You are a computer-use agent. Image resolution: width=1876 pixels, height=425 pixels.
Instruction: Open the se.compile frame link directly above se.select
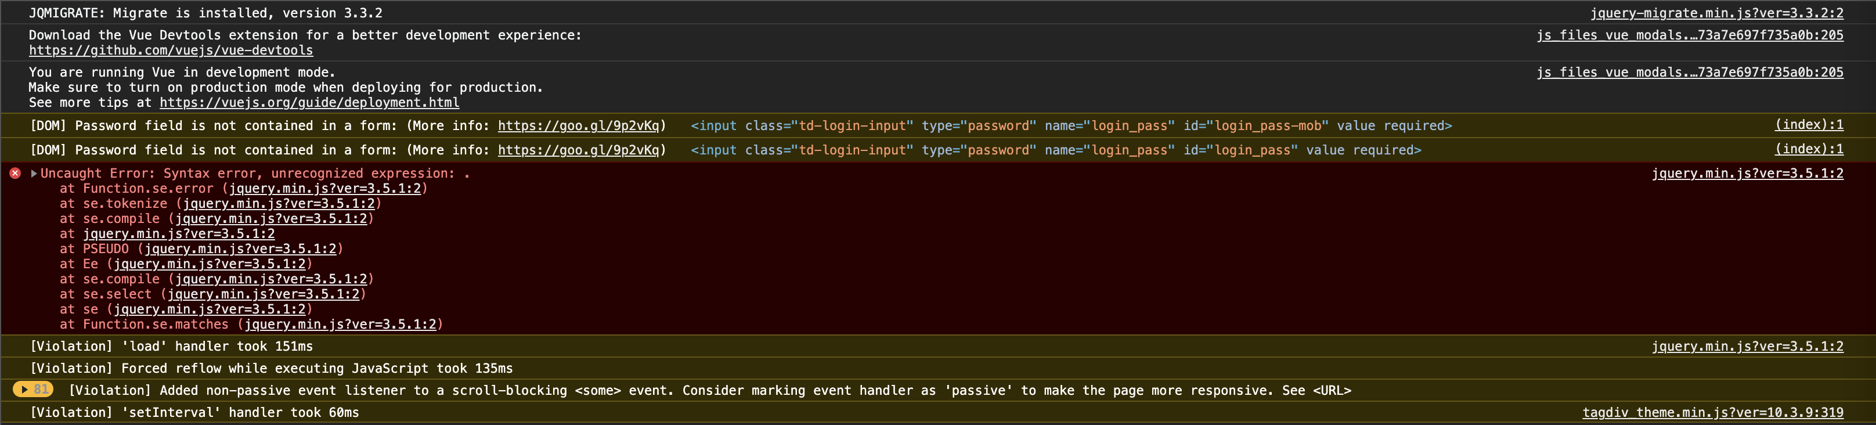[271, 279]
